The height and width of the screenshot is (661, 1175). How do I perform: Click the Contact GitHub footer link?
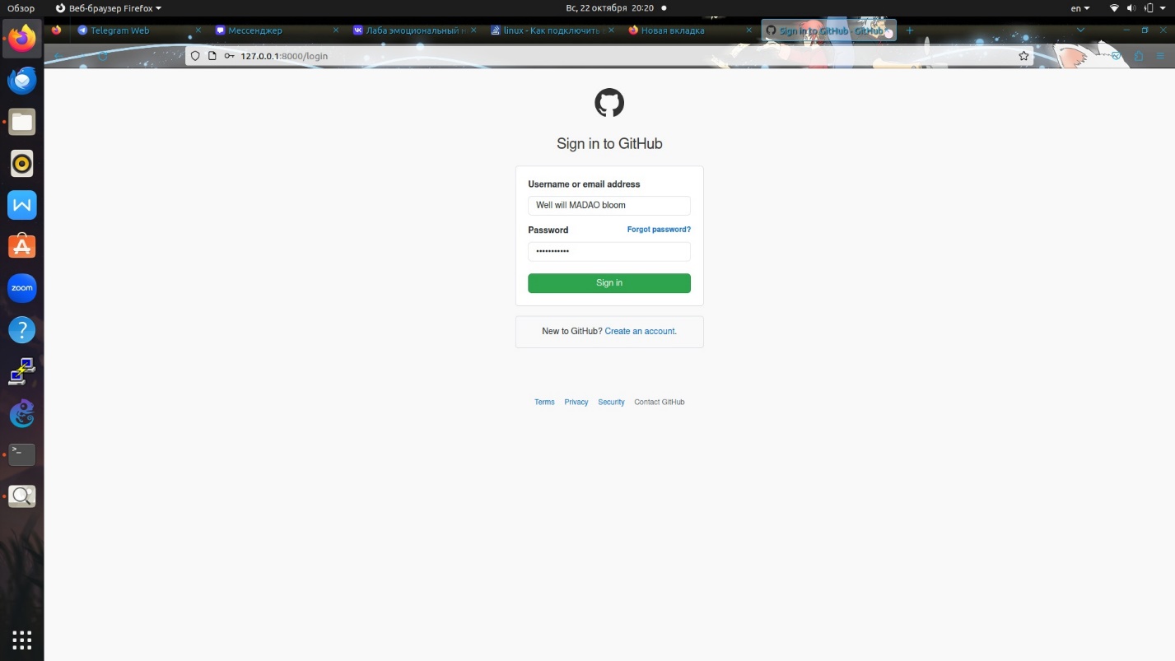tap(660, 403)
